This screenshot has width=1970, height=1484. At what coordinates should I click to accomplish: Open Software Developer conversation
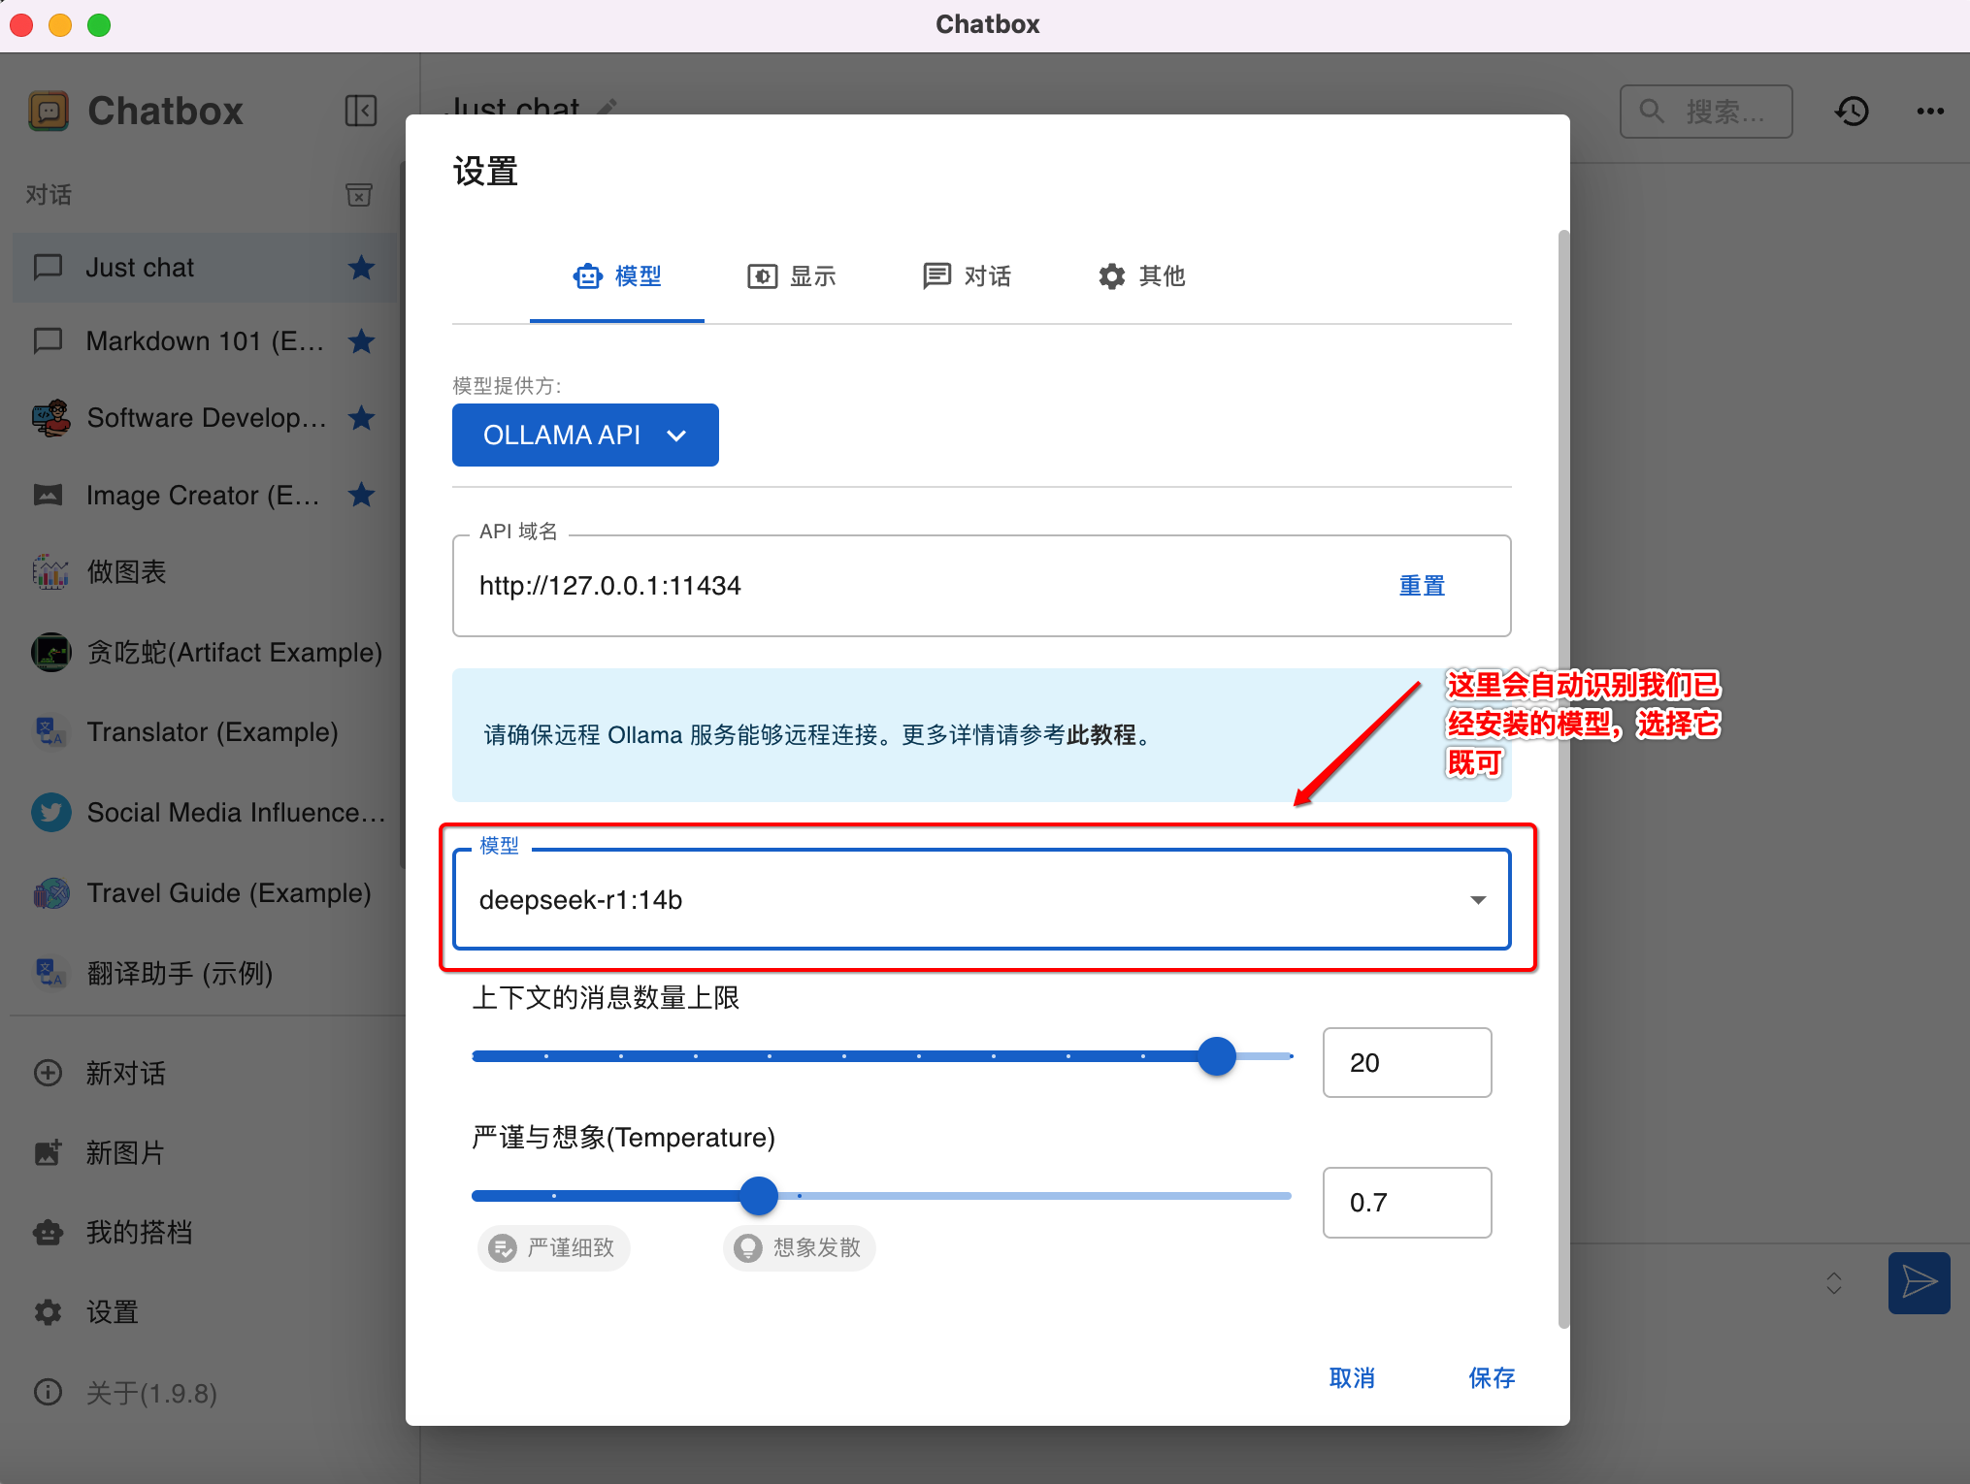(205, 418)
